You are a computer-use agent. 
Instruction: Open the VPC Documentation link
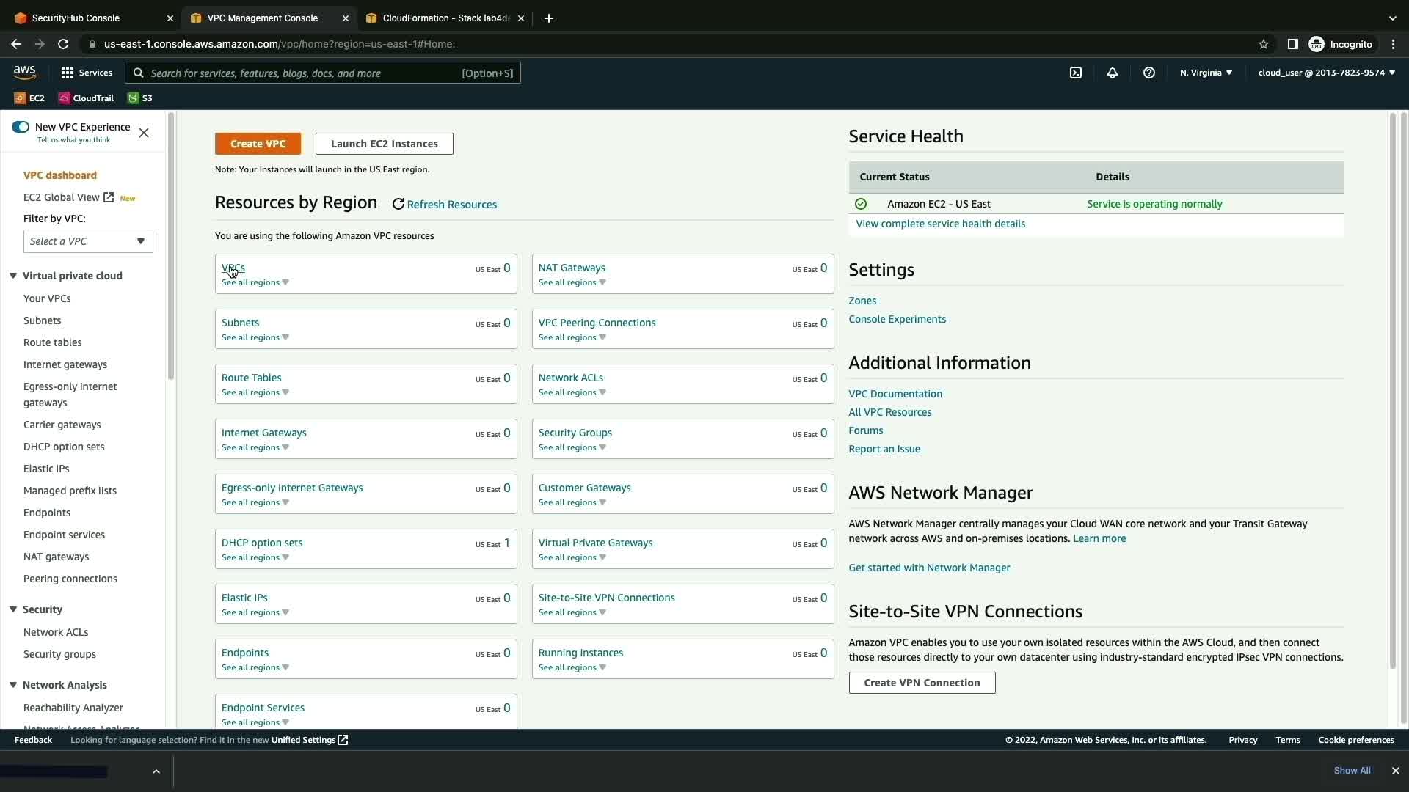click(x=895, y=394)
